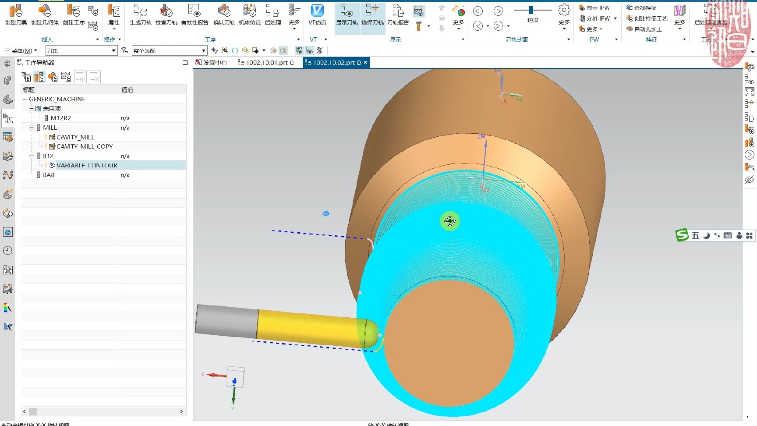757x426 pixels.
Task: Switch to the 1002.10.01.prt tab
Action: pyautogui.click(x=267, y=63)
